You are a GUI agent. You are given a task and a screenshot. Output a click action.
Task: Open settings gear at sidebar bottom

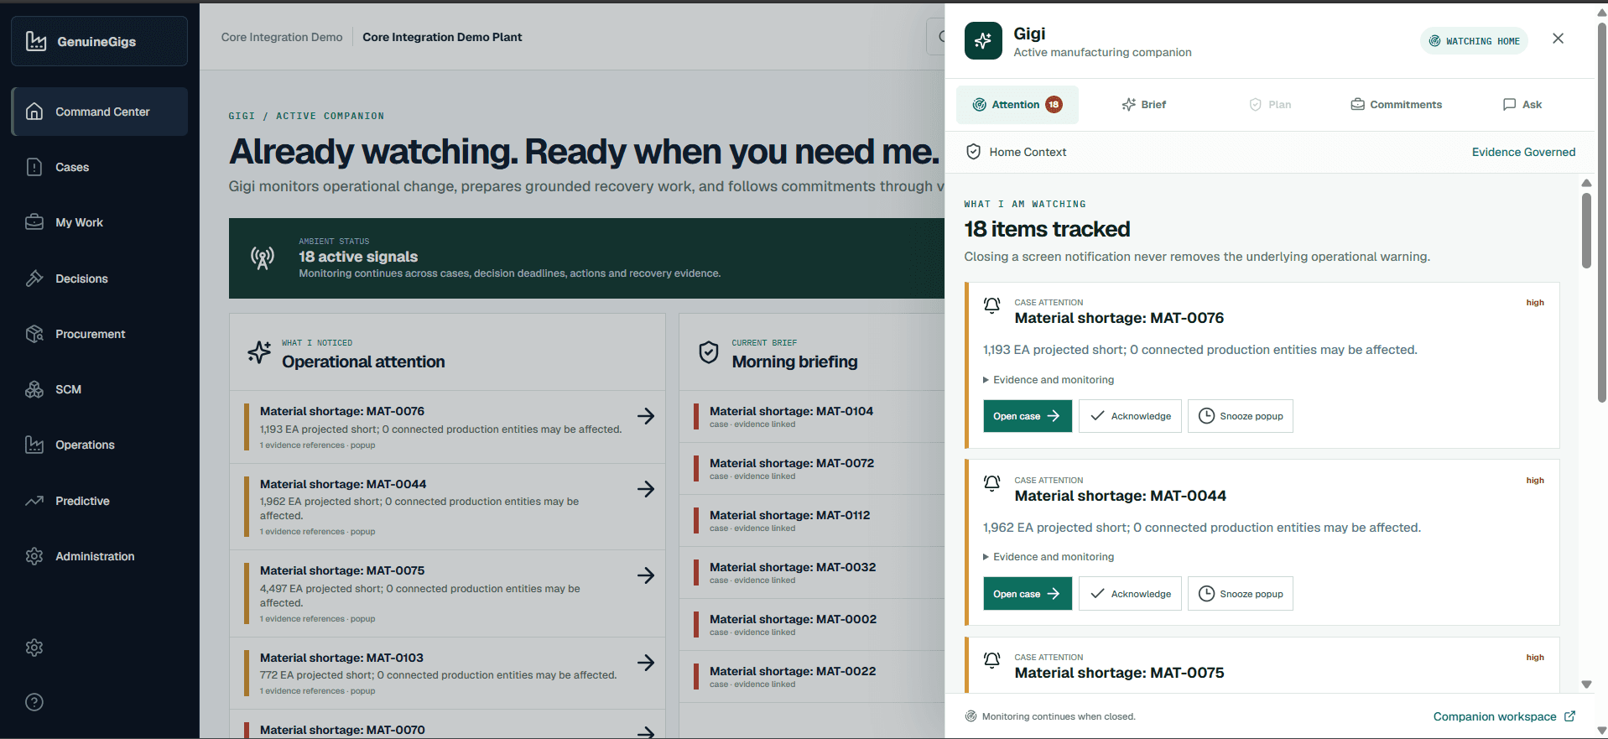tap(34, 648)
